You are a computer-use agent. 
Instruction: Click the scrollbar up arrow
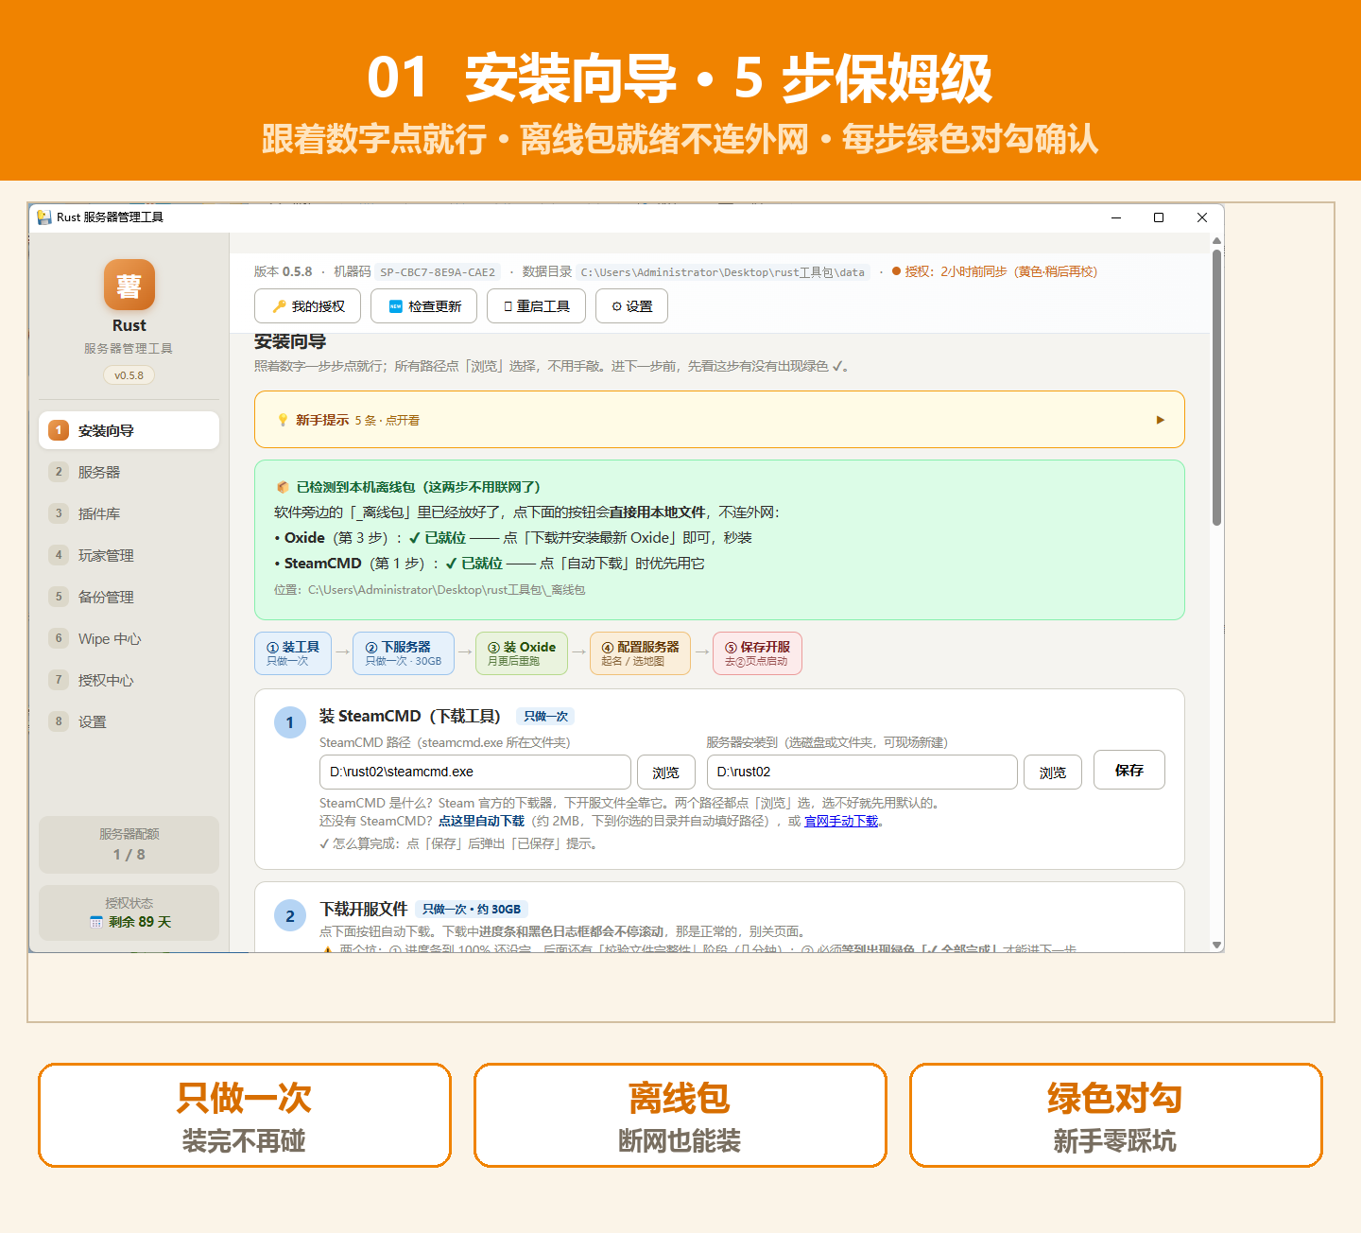tap(1216, 241)
